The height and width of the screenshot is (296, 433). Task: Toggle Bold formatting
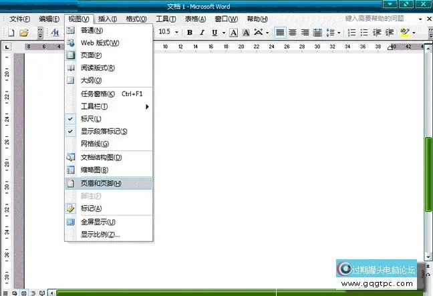pos(190,33)
